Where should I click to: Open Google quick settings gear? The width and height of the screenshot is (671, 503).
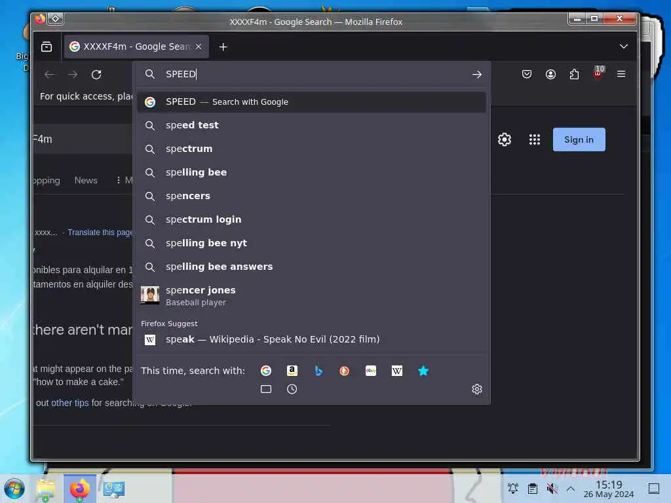(505, 140)
